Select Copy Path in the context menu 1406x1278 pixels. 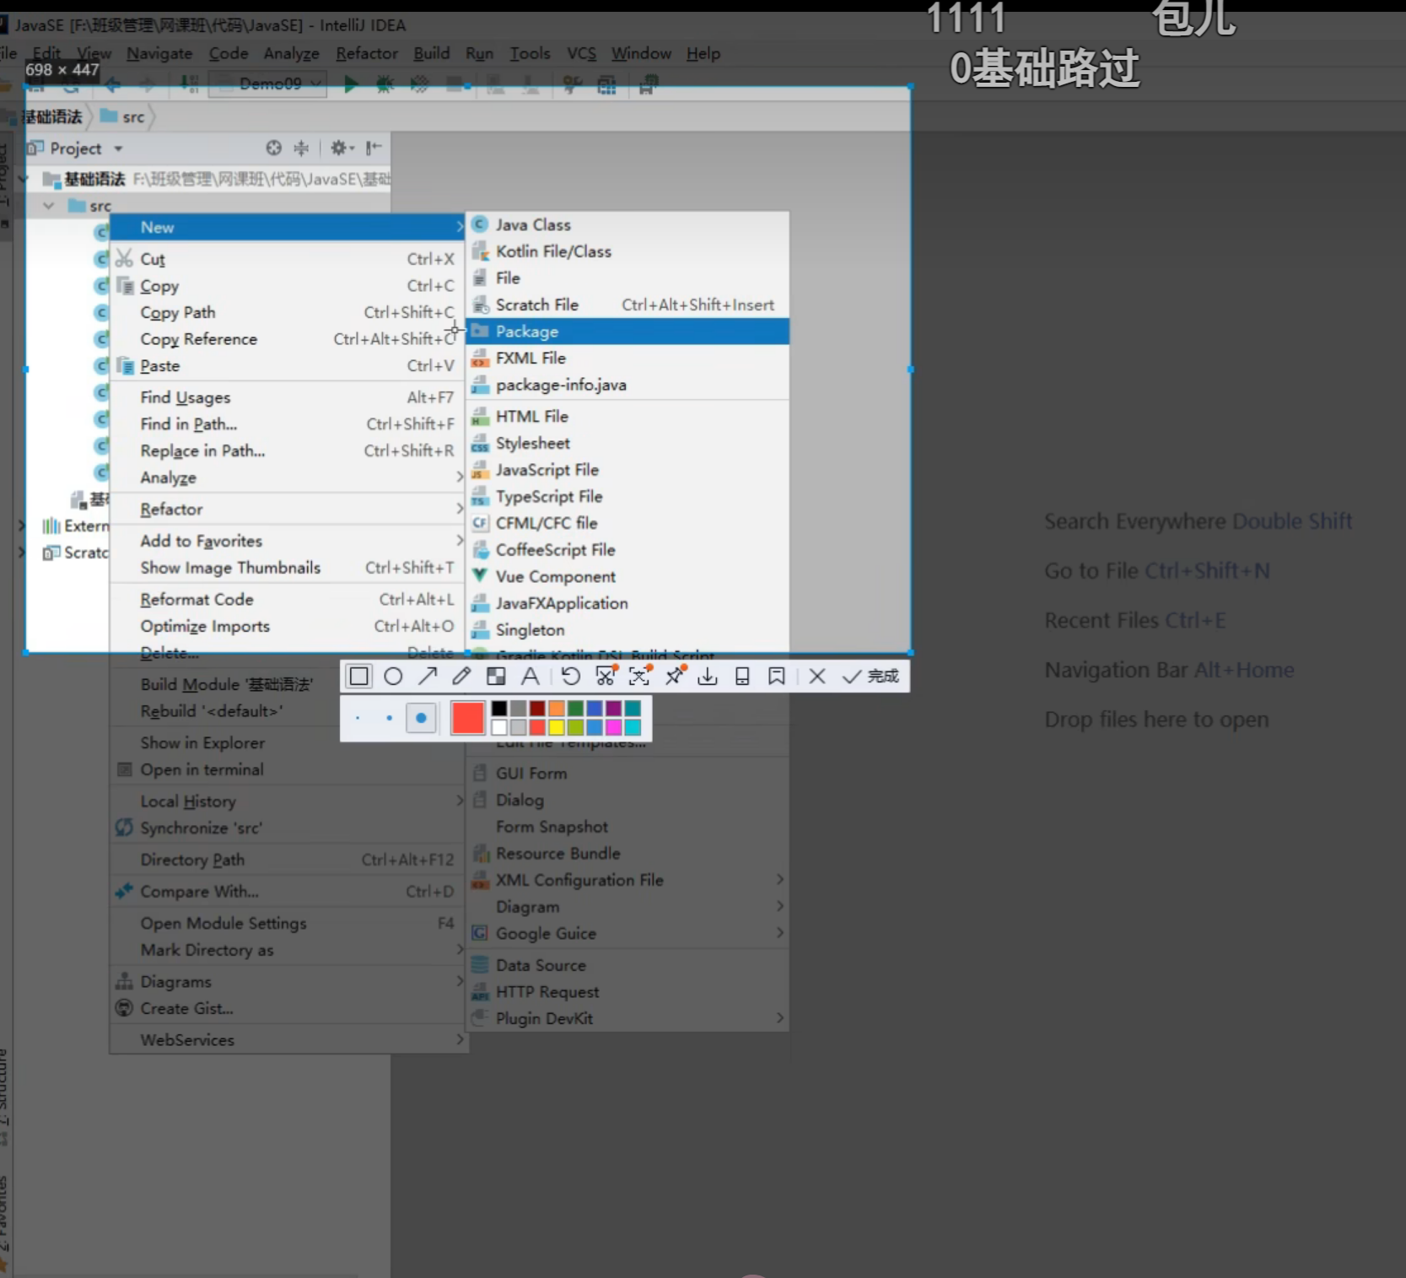(288, 313)
